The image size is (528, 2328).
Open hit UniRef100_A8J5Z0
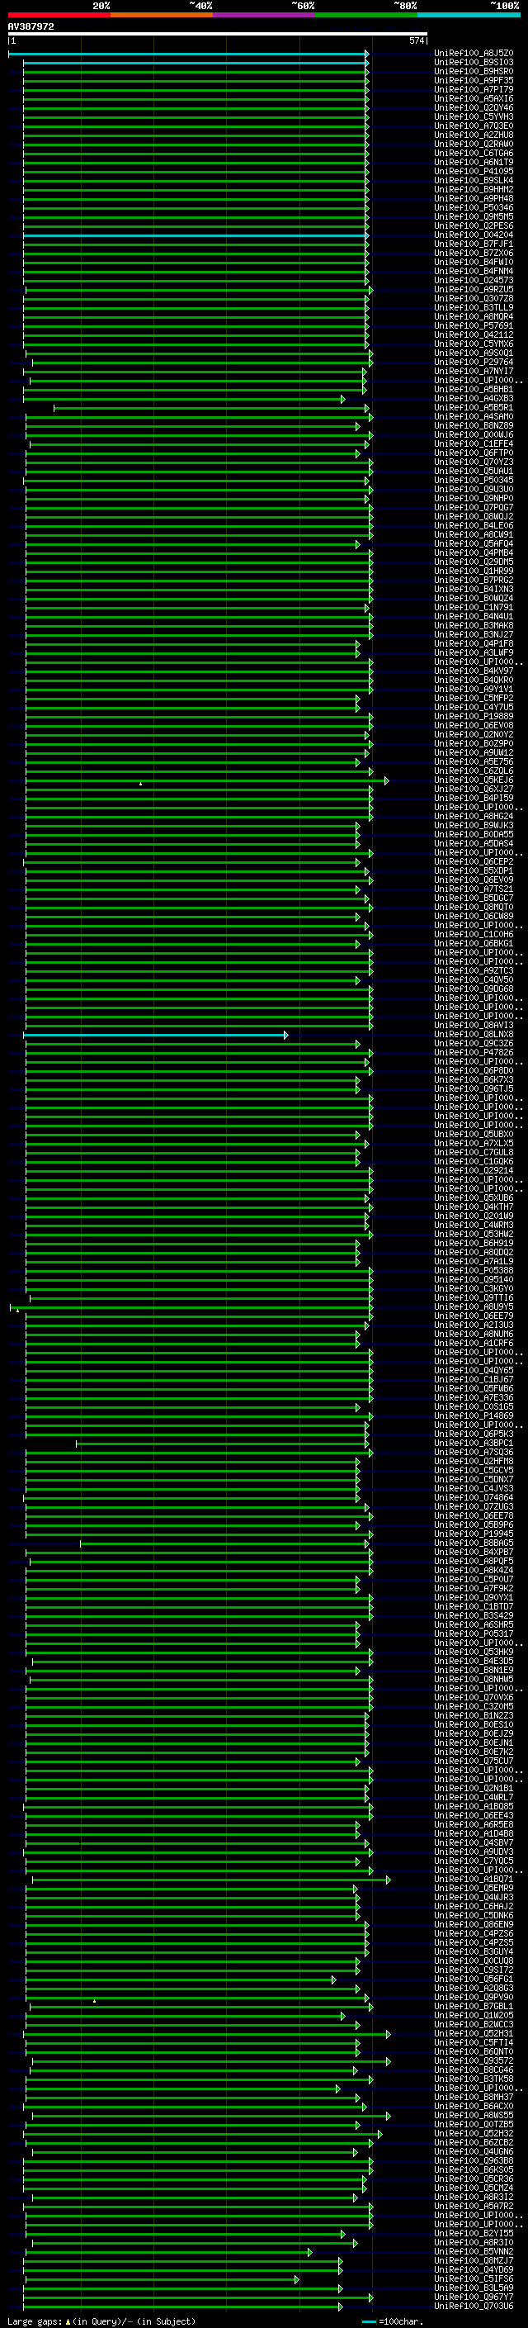point(474,54)
